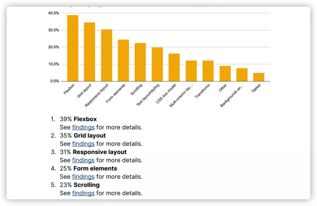Image resolution: width=317 pixels, height=206 pixels.
Task: Click the Transforms bar
Action: (208, 71)
